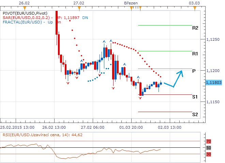Click the Březen month label on top axis
Viewport: 225px width, 163px height.
point(131,3)
